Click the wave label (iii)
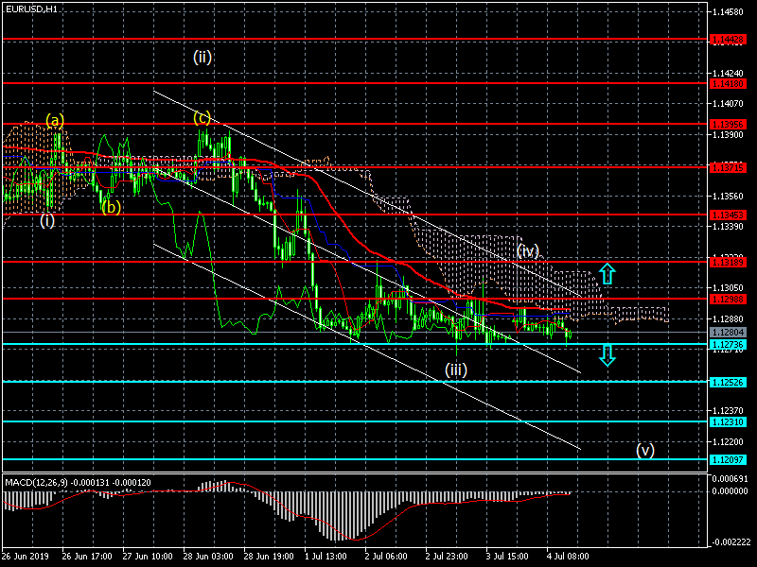The width and height of the screenshot is (757, 567). tap(456, 369)
